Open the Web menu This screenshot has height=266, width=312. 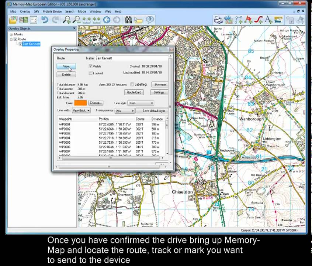(x=108, y=11)
